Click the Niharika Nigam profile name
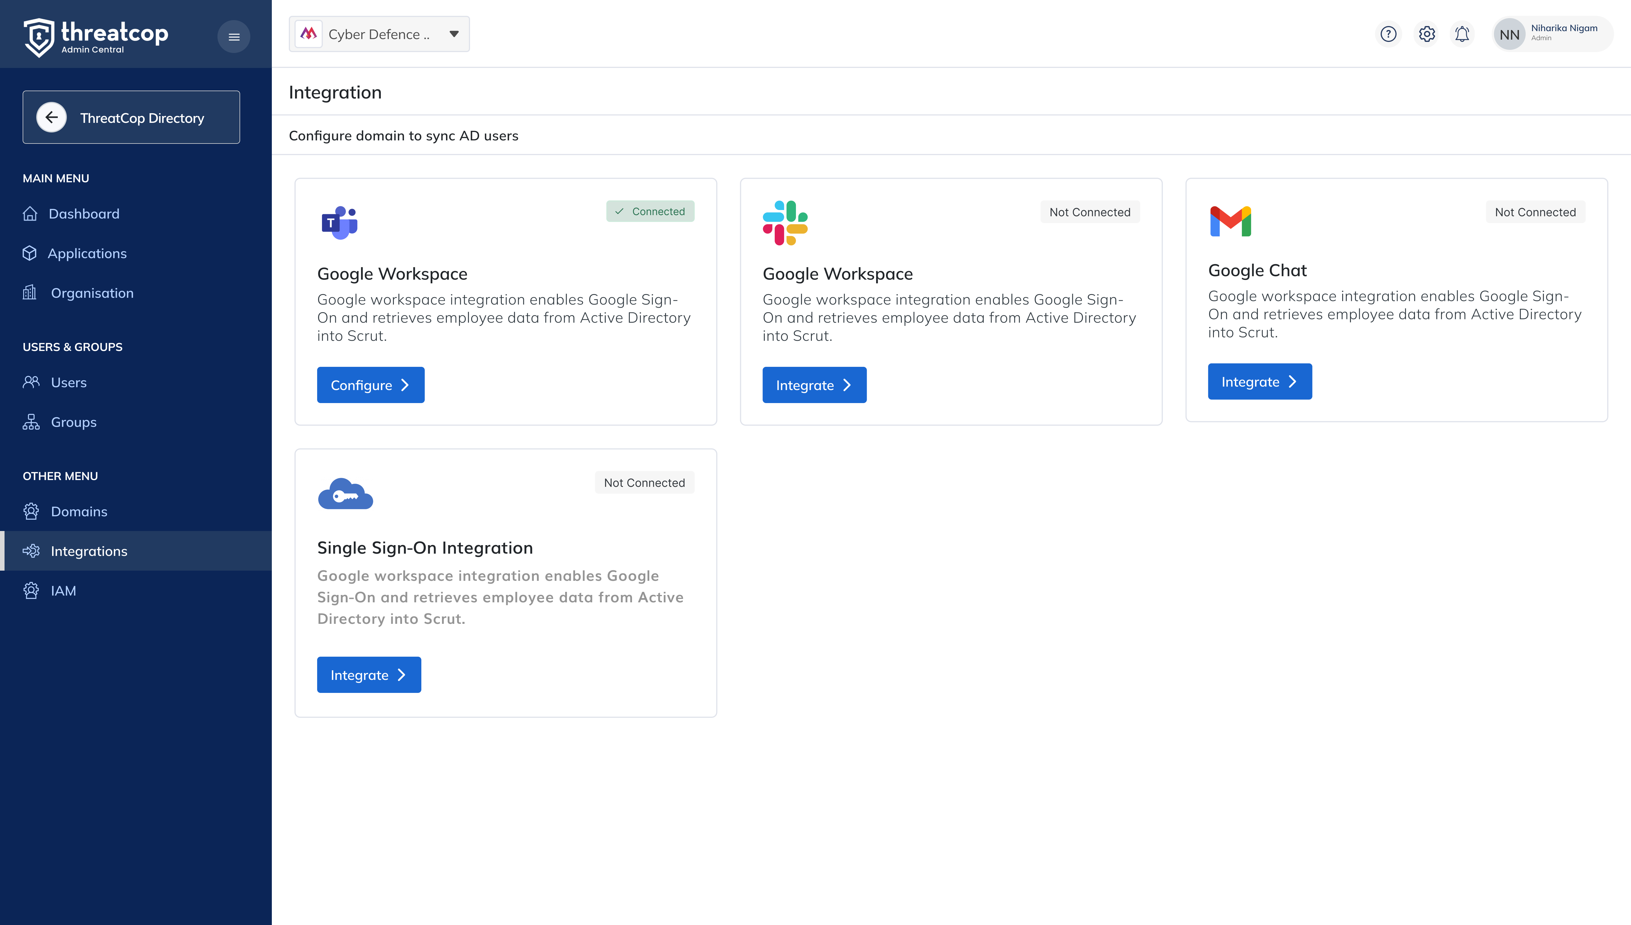The width and height of the screenshot is (1631, 925). pos(1564,28)
